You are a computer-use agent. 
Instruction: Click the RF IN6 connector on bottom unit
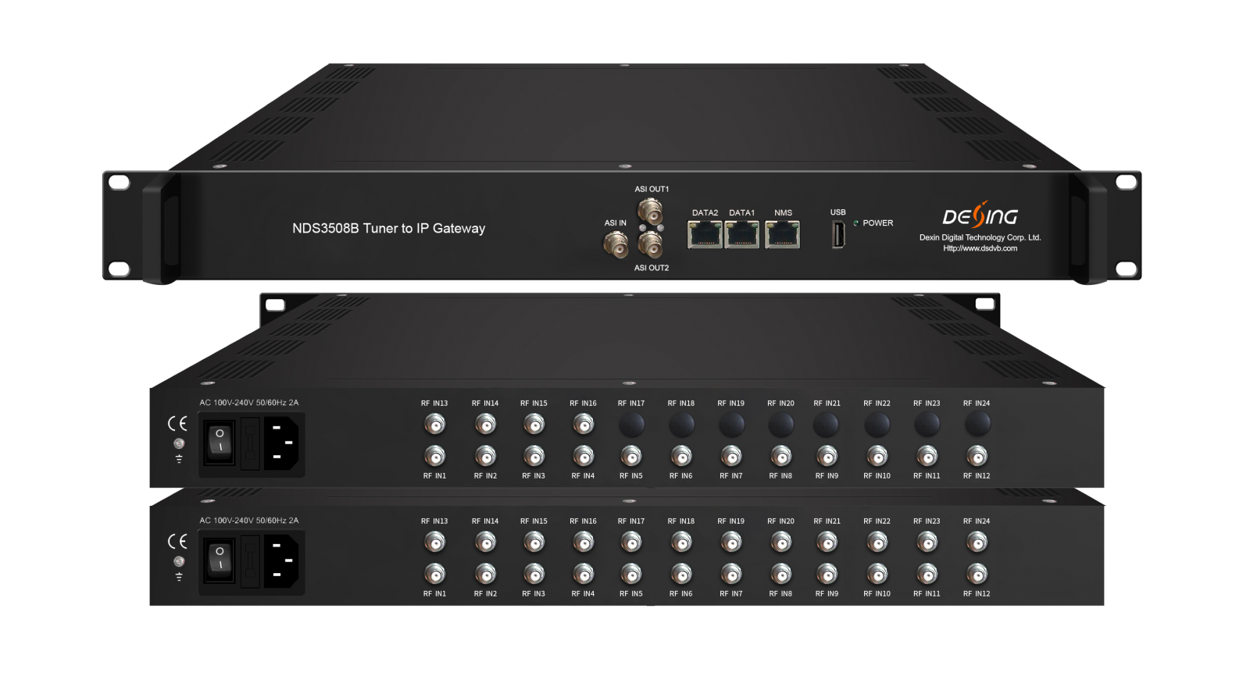pyautogui.click(x=681, y=574)
